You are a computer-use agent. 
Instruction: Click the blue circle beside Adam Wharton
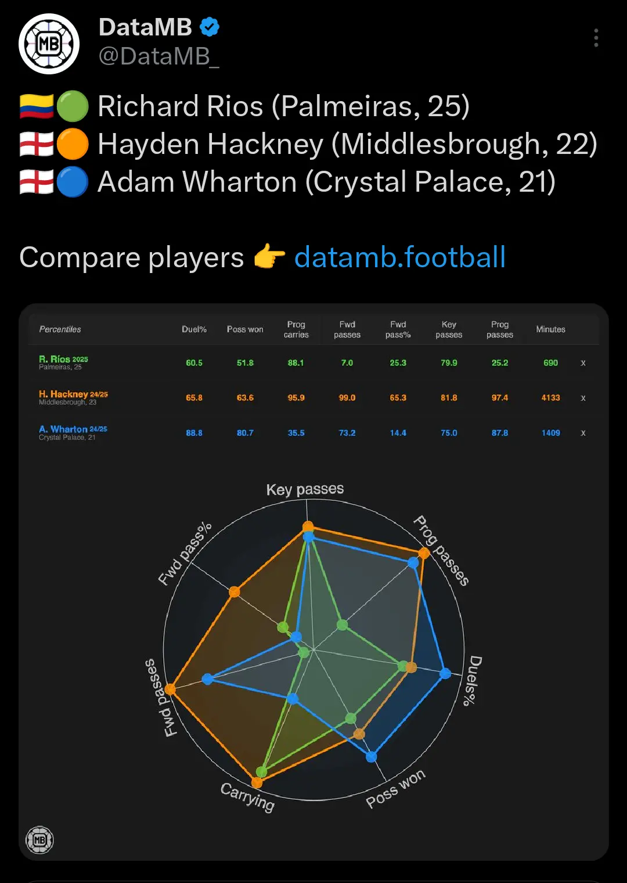(x=73, y=182)
